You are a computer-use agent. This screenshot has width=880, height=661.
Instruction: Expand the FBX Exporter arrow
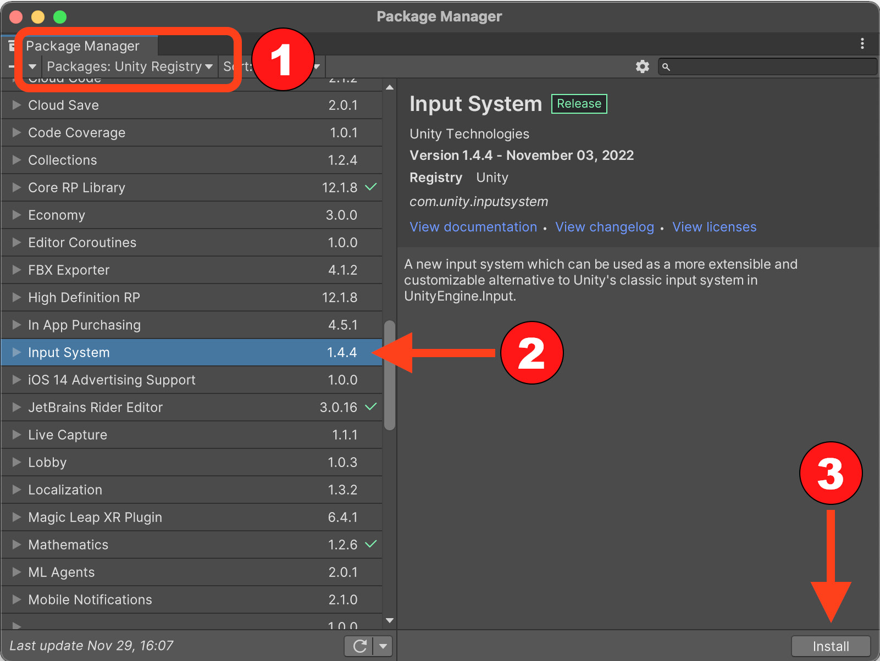pos(16,270)
